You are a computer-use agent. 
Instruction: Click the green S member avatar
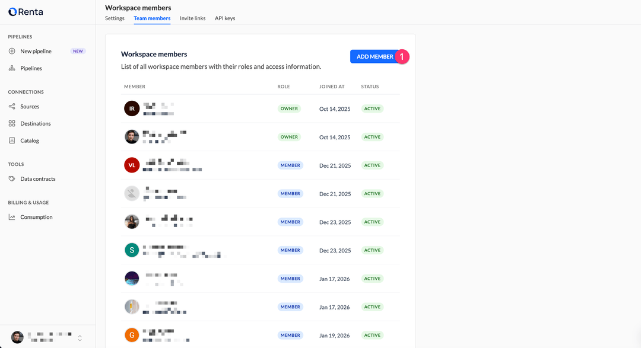click(x=132, y=250)
